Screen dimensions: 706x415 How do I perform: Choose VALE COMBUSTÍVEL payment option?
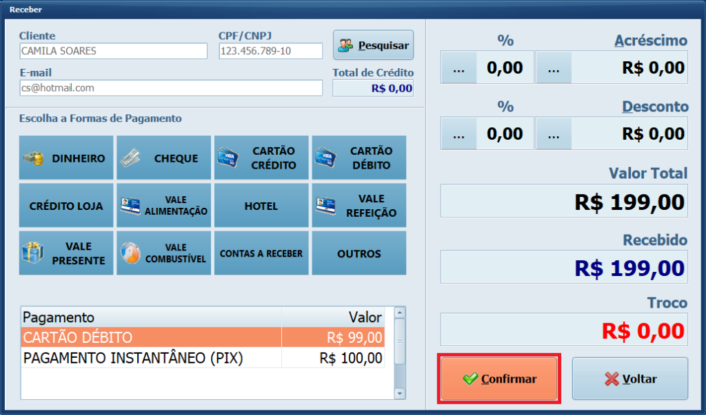tap(164, 253)
